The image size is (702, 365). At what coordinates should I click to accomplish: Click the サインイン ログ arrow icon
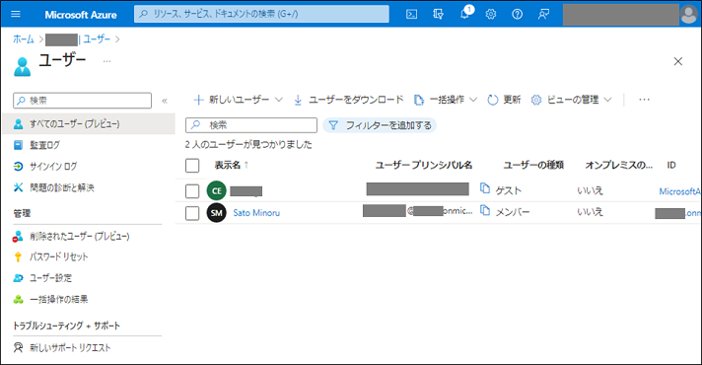pyautogui.click(x=18, y=166)
